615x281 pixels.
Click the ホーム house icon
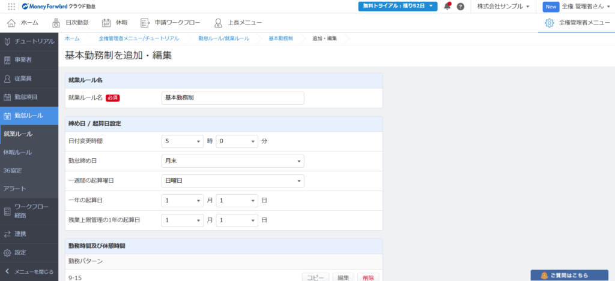pyautogui.click(x=11, y=23)
